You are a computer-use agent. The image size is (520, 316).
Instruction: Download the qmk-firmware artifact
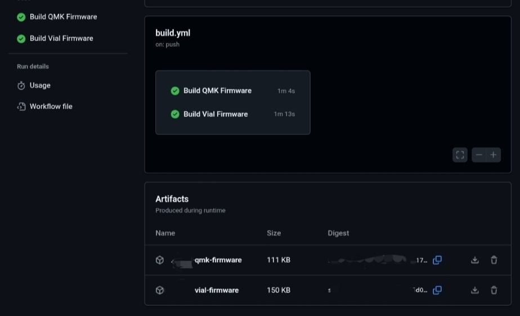pos(474,260)
